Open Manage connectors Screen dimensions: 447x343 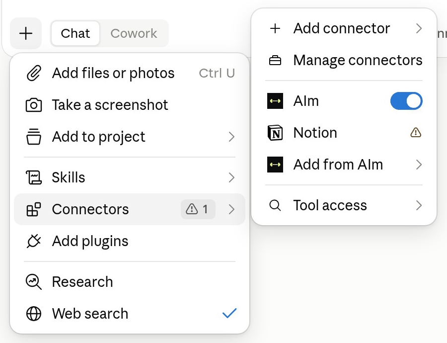click(344, 60)
